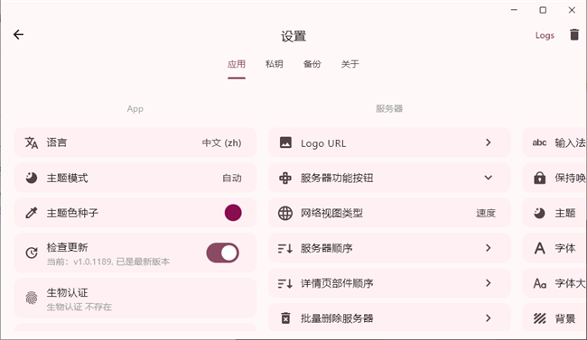
Task: Open the Logo URL chevron
Action: pyautogui.click(x=489, y=142)
